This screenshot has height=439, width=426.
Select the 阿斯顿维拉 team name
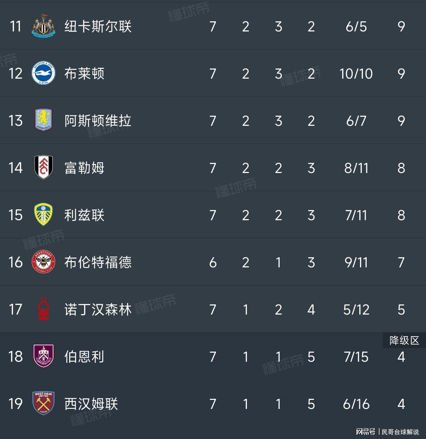pyautogui.click(x=98, y=121)
